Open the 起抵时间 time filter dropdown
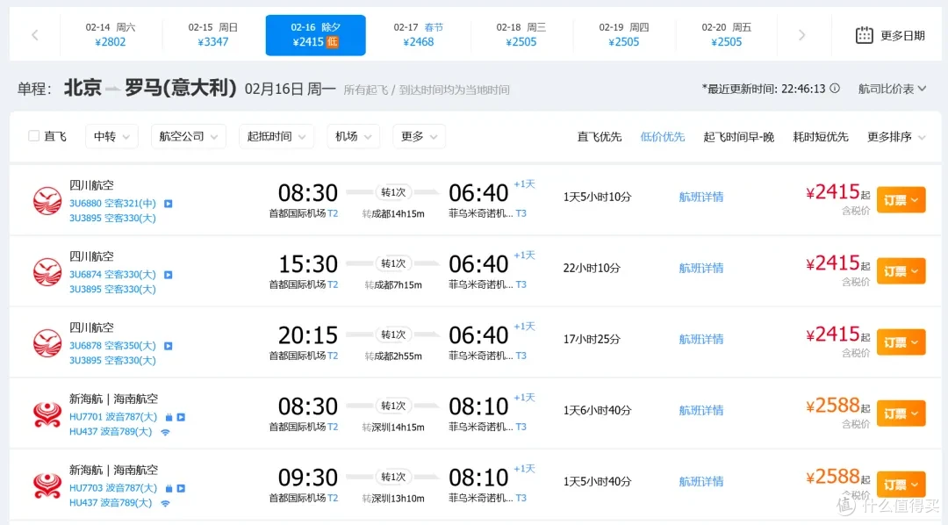Image resolution: width=948 pixels, height=525 pixels. pos(276,137)
